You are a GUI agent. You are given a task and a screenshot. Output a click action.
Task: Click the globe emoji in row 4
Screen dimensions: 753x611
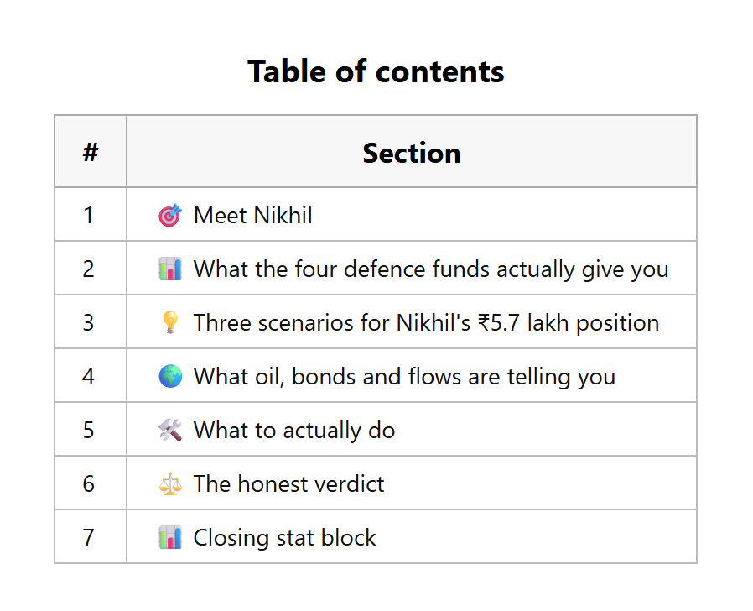(x=170, y=376)
